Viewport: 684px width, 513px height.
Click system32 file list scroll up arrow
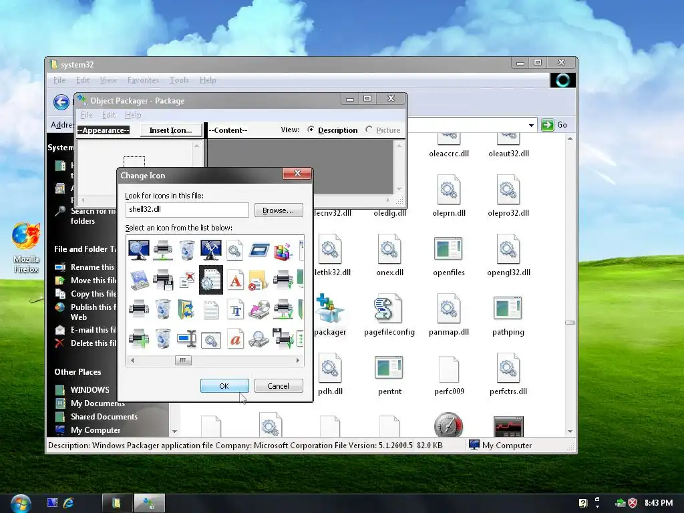pos(570,139)
